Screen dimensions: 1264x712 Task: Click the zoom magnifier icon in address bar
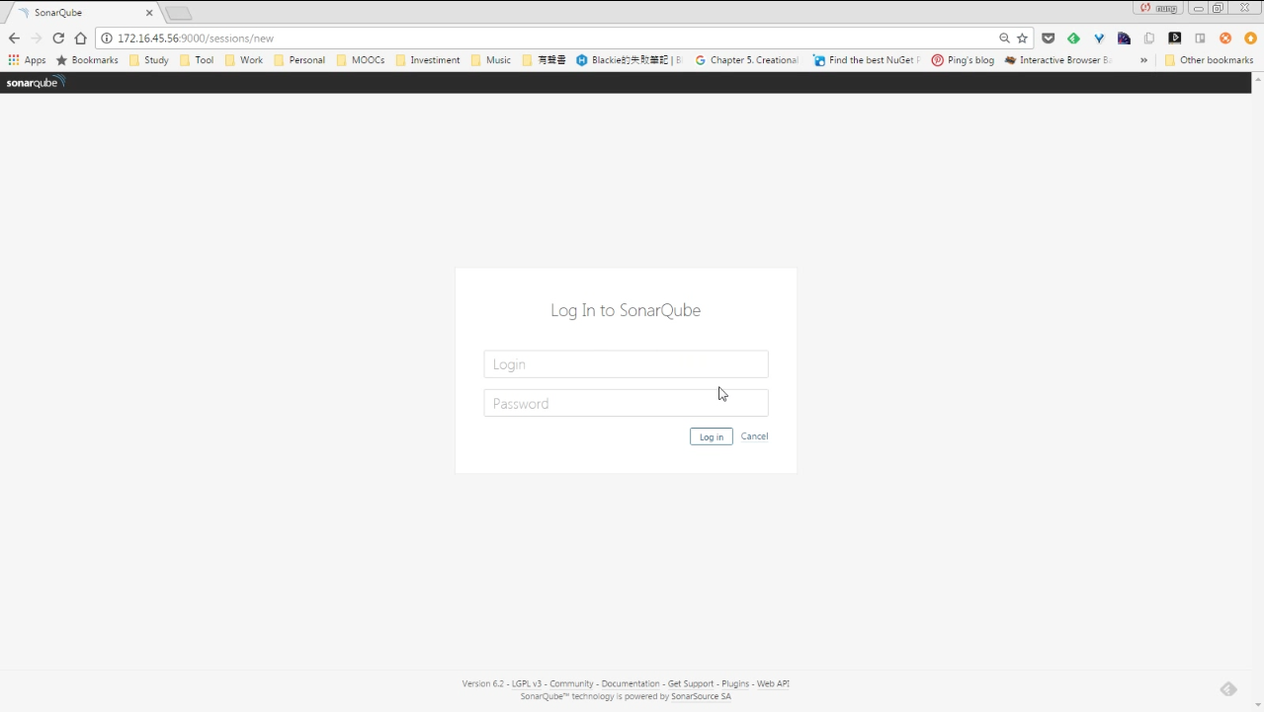click(x=1004, y=39)
